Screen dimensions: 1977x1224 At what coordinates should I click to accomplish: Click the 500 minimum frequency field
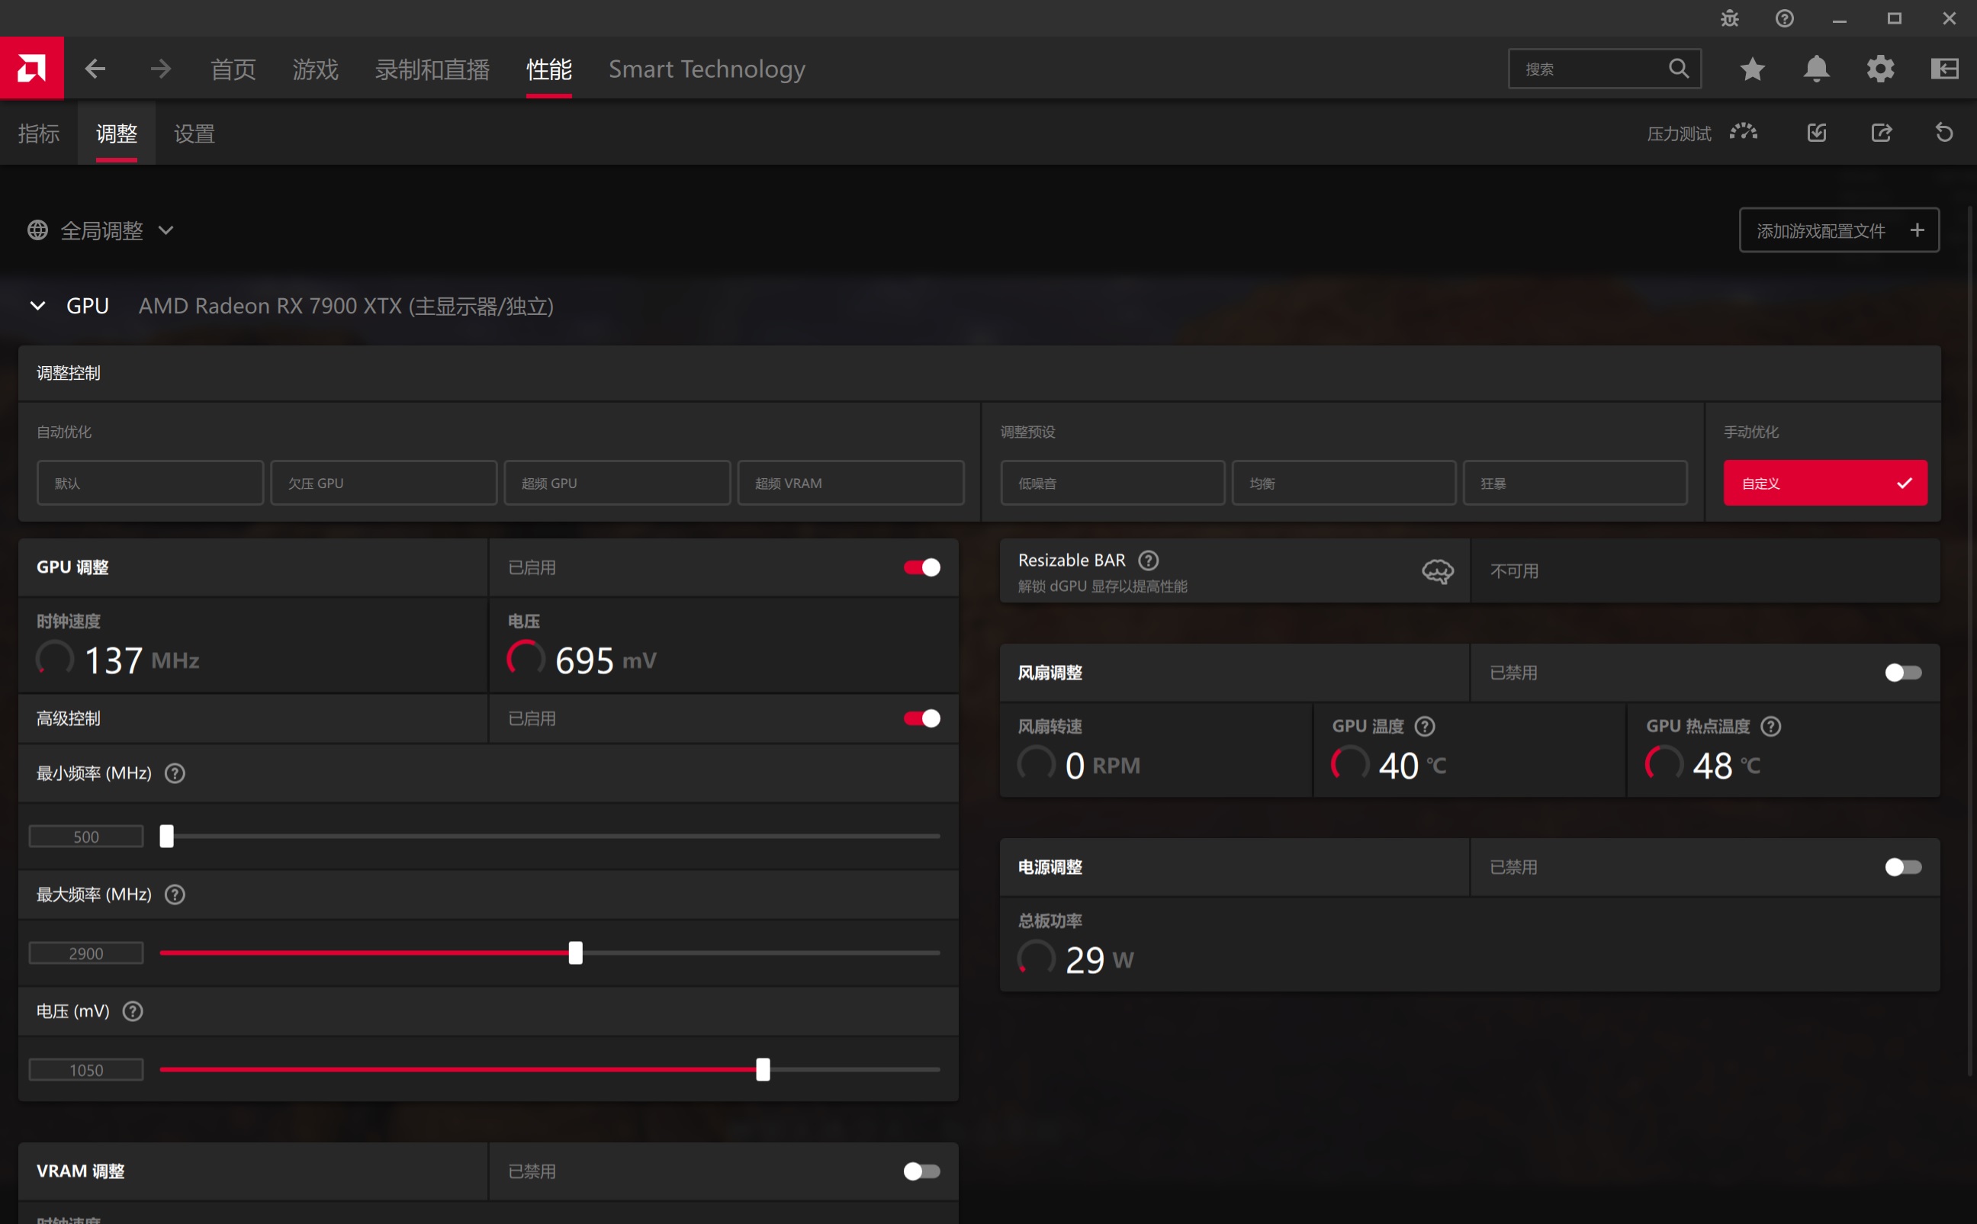[x=86, y=837]
